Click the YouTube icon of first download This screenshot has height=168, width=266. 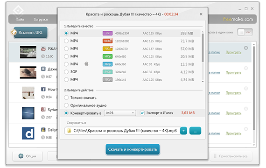[x=43, y=49]
